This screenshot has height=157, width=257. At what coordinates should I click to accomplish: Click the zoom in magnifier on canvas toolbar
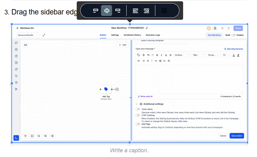[x=45, y=136]
